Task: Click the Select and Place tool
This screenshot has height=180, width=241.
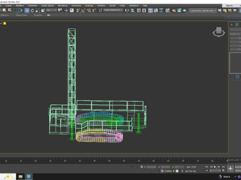Action: coord(43,10)
